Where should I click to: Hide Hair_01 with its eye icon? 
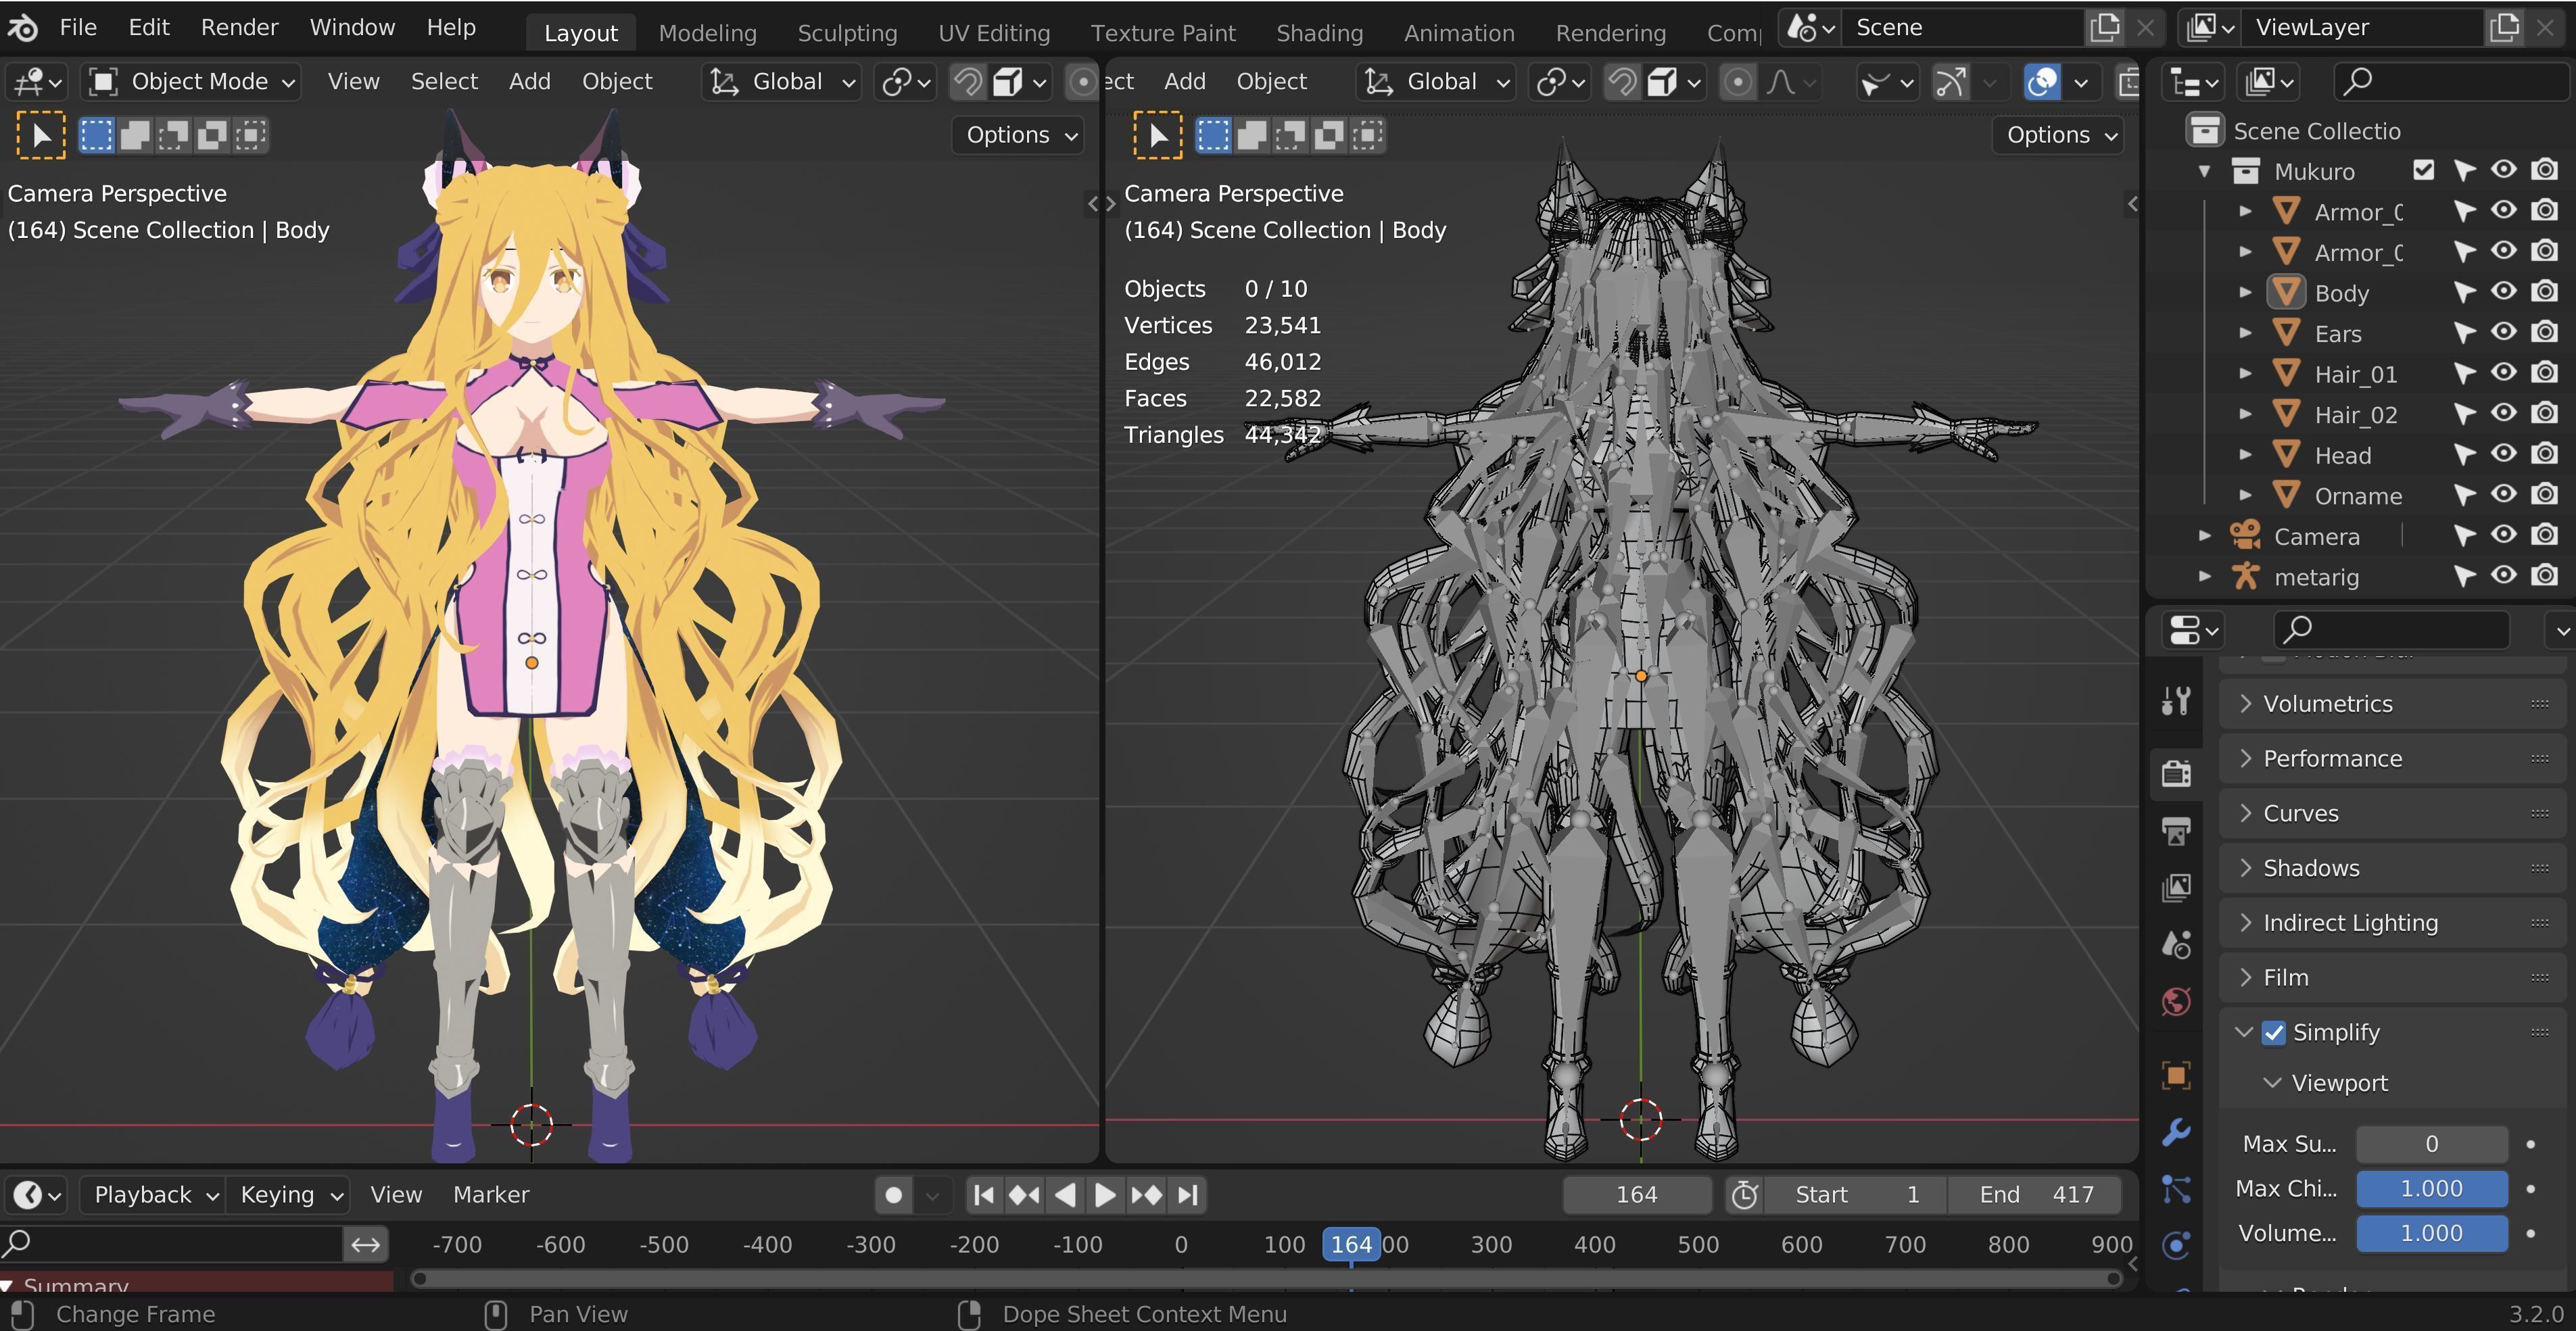click(x=2504, y=373)
